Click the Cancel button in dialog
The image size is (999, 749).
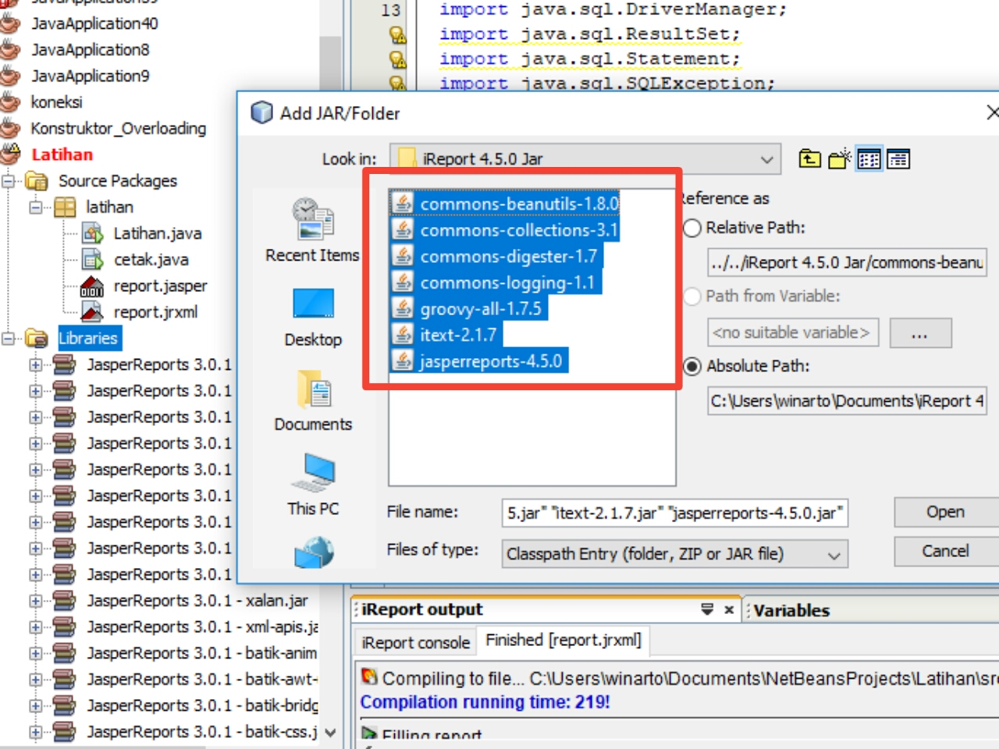point(946,551)
